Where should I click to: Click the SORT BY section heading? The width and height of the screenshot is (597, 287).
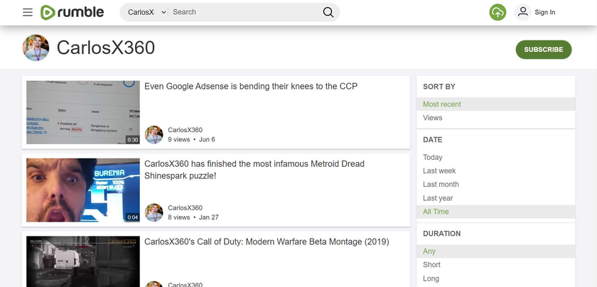point(439,87)
